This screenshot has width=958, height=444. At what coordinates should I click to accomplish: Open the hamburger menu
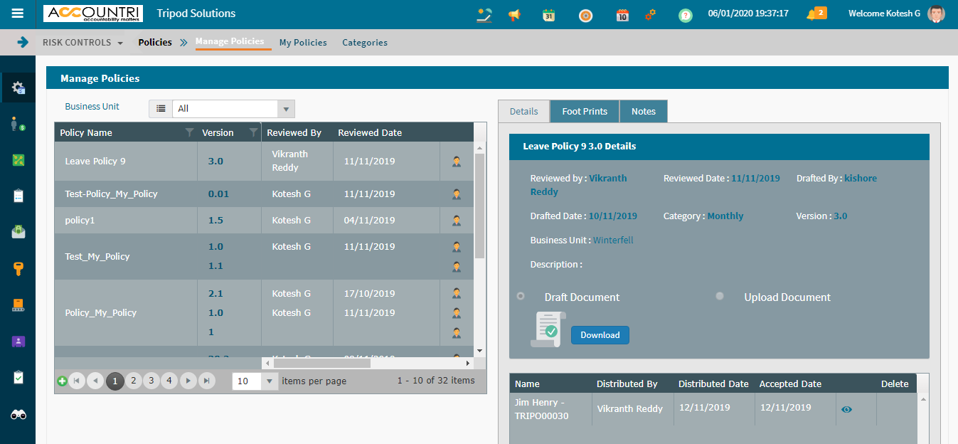pos(18,14)
